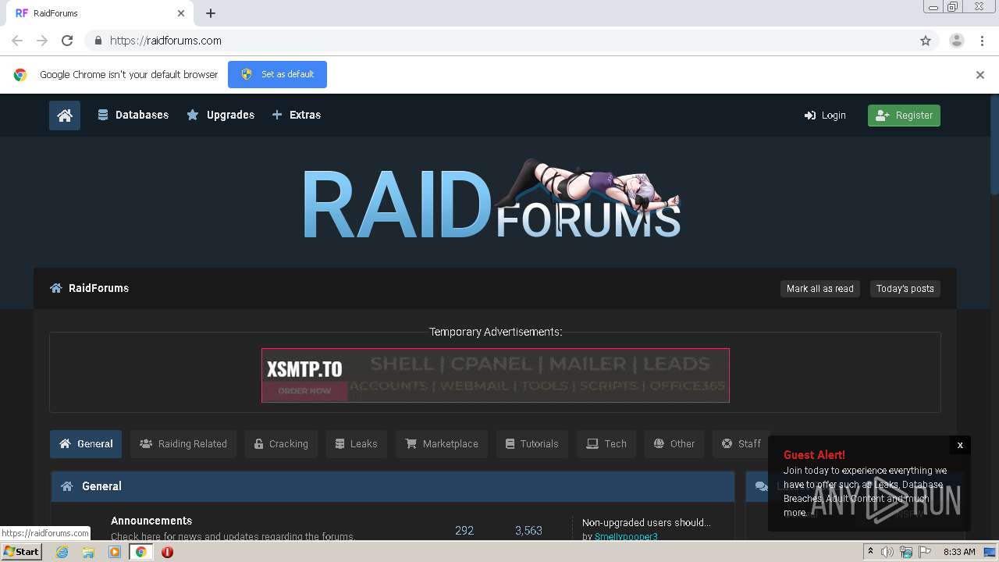Open a new browser tab
This screenshot has height=562, width=999.
211,13
